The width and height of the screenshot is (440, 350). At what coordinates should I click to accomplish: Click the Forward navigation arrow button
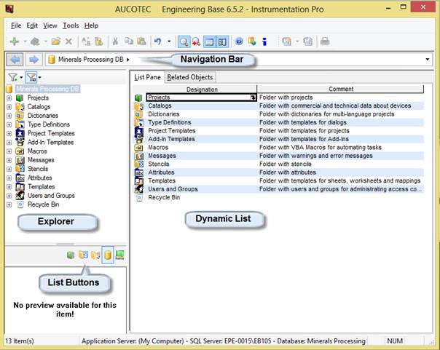tap(34, 60)
